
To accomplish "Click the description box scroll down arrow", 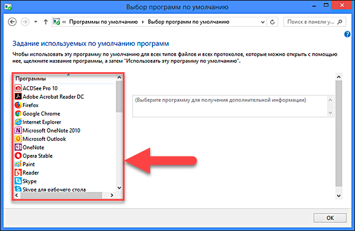I will (x=331, y=112).
